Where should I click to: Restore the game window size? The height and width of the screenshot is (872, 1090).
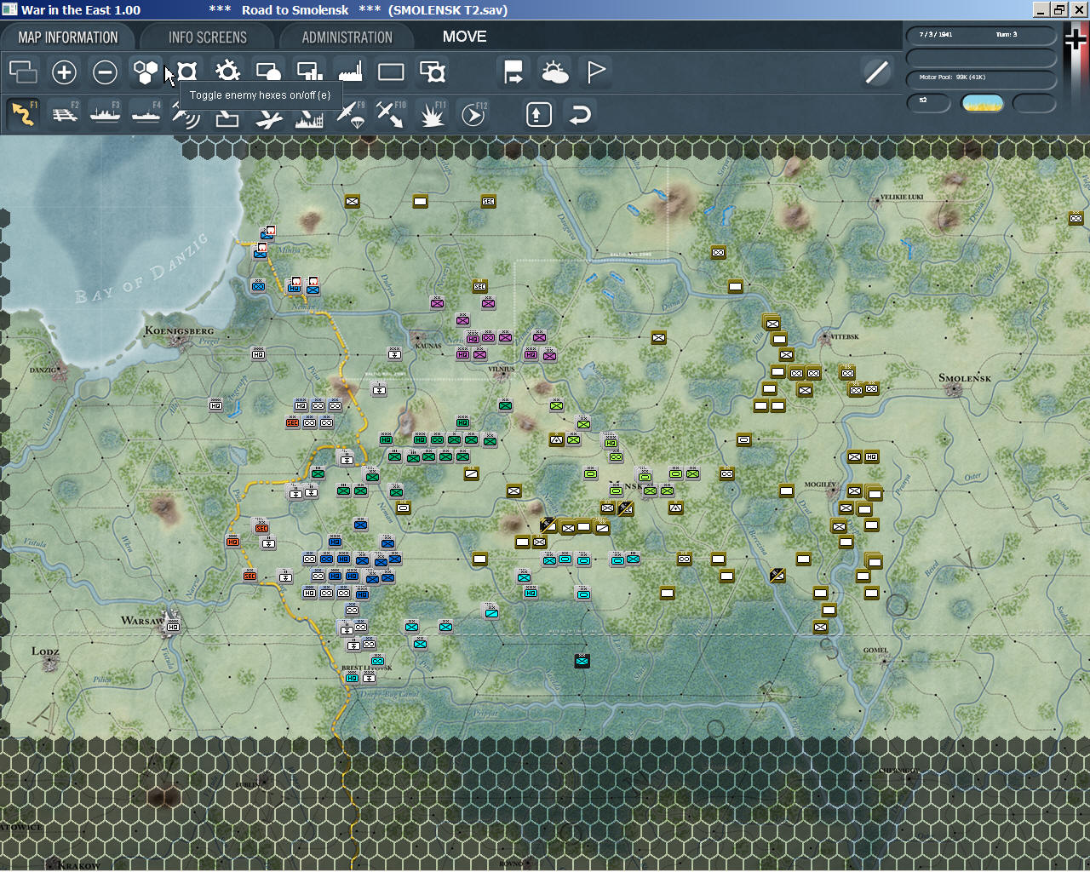tap(1059, 9)
